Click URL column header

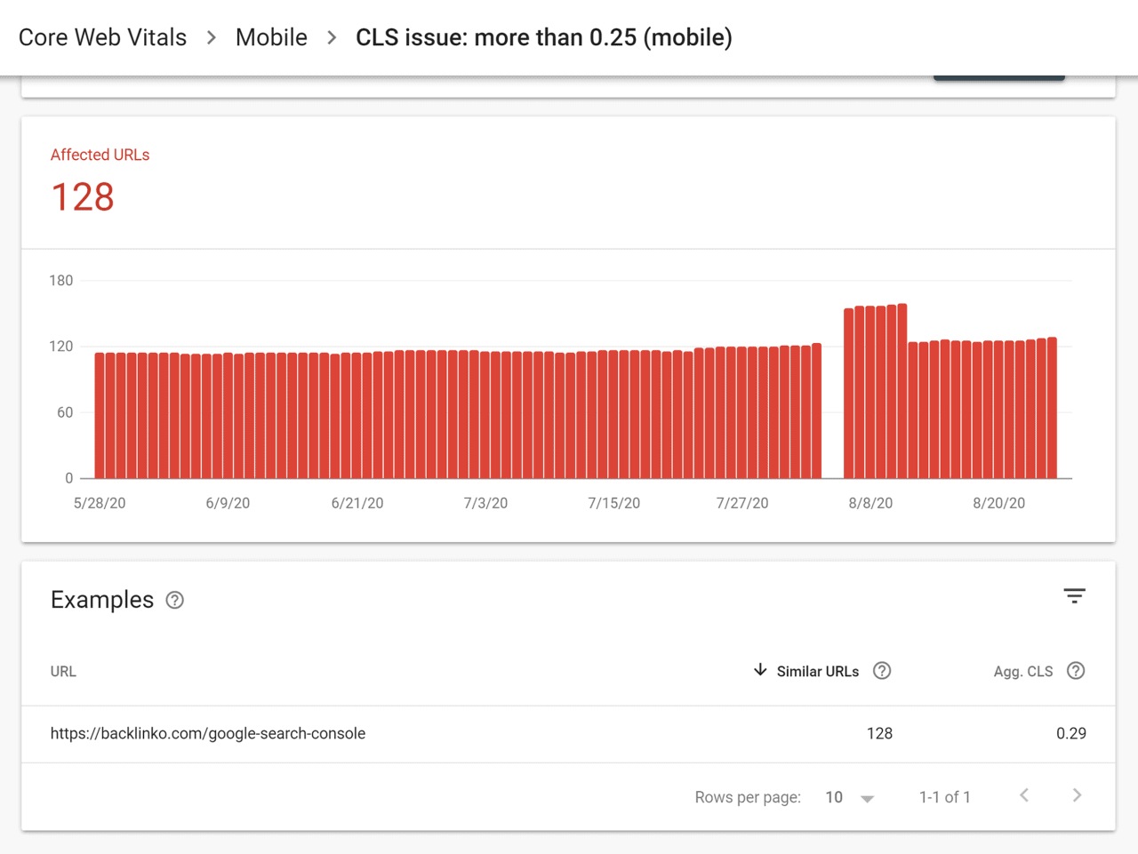coord(63,672)
